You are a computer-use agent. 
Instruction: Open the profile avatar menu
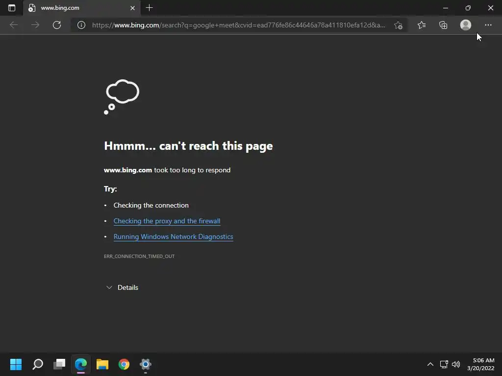[466, 25]
